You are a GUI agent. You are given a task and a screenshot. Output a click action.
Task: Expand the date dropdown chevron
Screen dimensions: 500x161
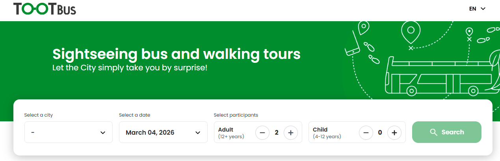tap(198, 133)
